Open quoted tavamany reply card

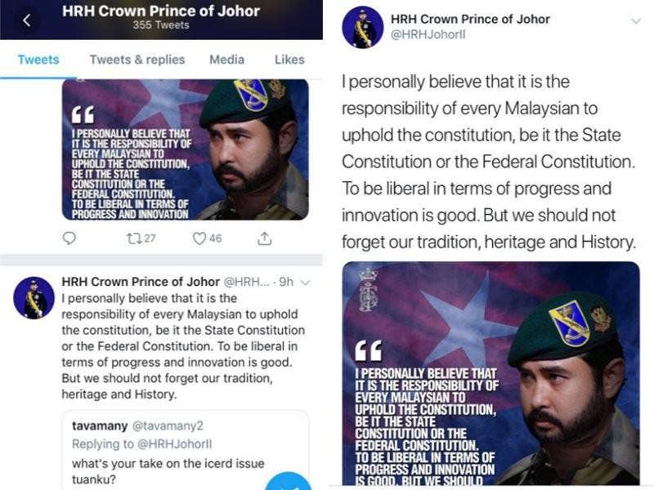click(186, 450)
